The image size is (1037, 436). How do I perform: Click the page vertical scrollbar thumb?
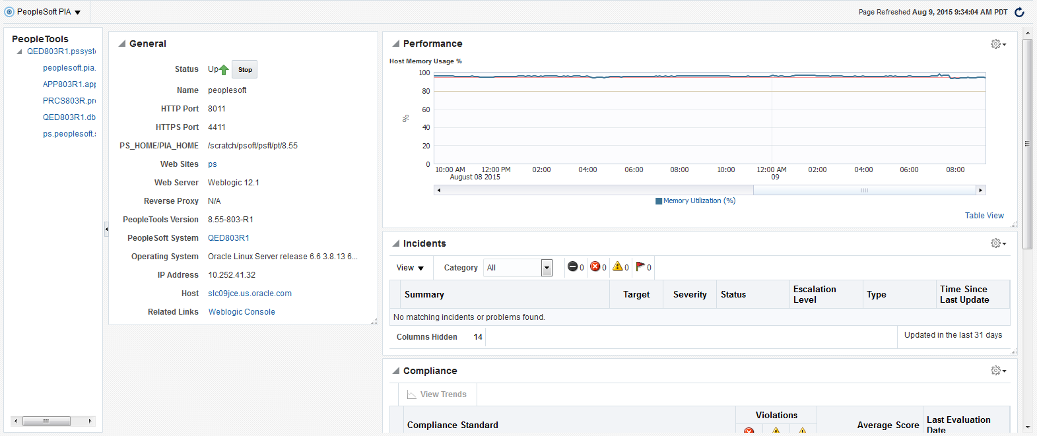pos(1027,144)
